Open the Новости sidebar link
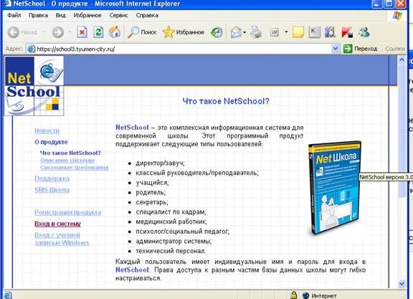The height and width of the screenshot is (299, 413). (x=47, y=130)
